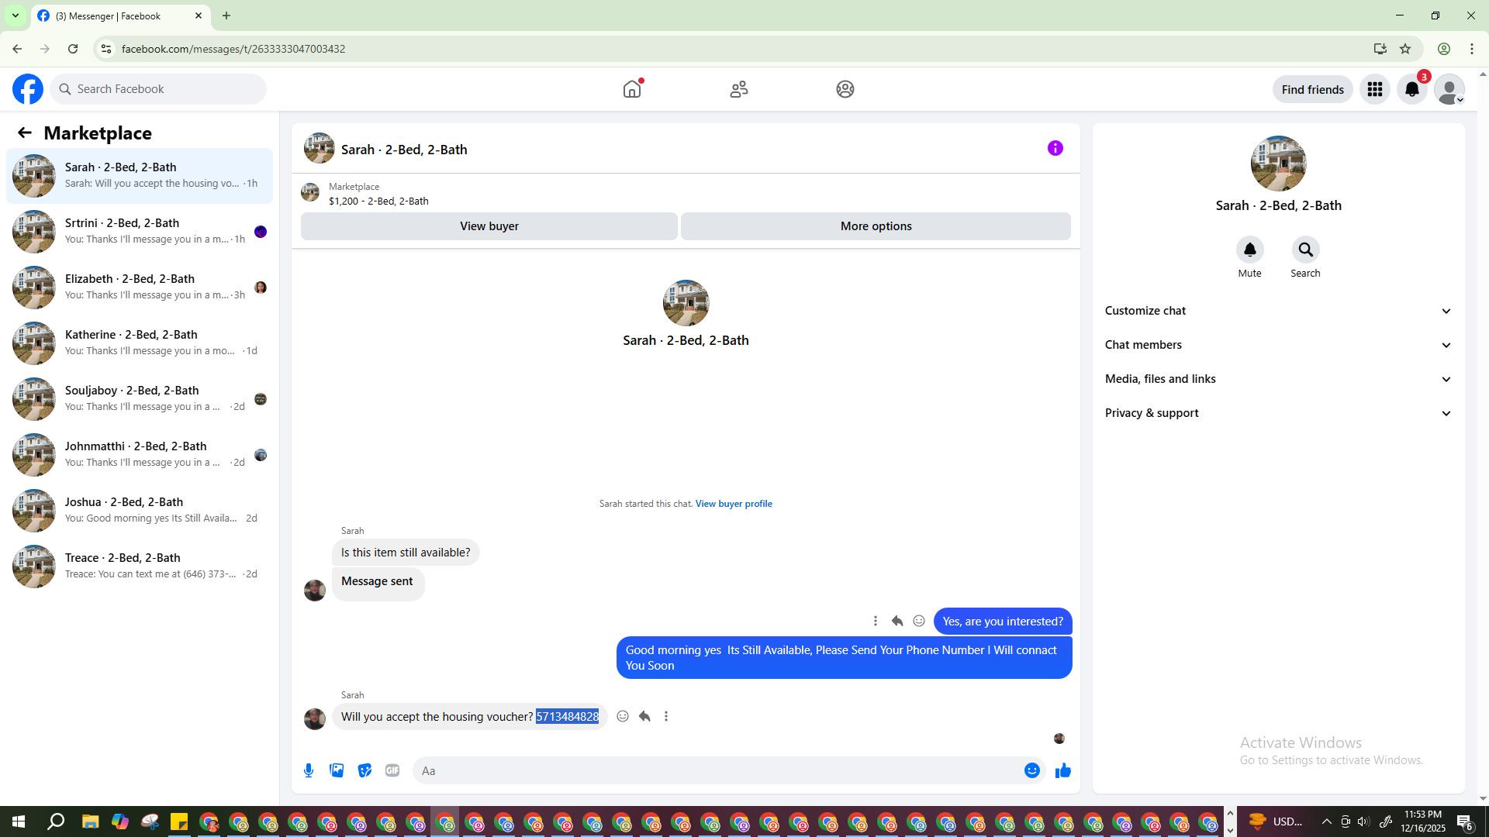Reply to Sarah's housing voucher message
The image size is (1489, 837).
644,716
